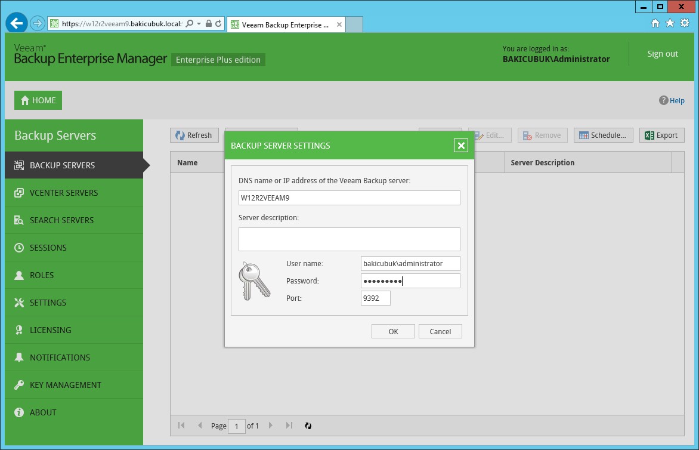Open the Help link

pos(672,100)
